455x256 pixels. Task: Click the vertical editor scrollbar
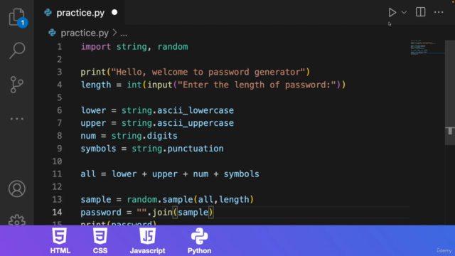tap(450, 92)
